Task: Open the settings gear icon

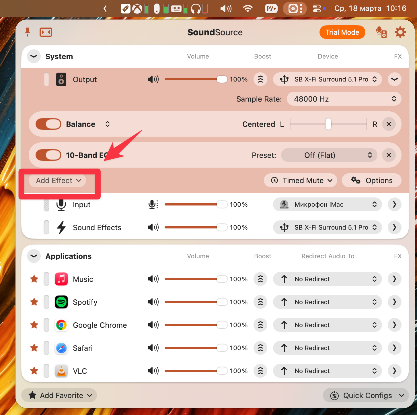Action: pos(400,32)
